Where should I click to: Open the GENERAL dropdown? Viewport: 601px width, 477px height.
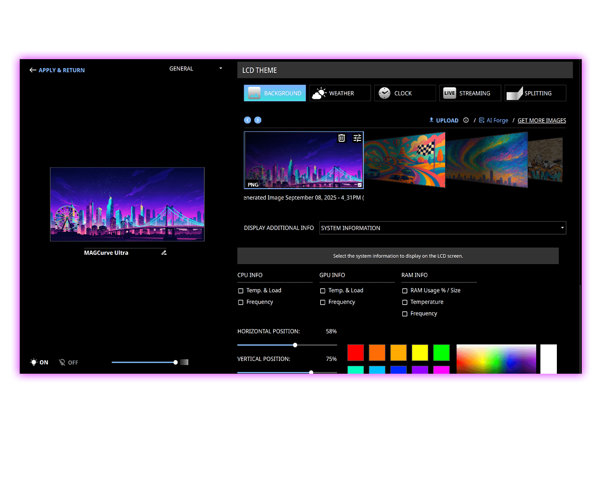195,69
